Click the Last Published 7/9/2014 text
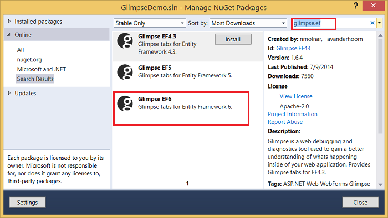Viewport: 388px width, 218px height. [x=300, y=67]
